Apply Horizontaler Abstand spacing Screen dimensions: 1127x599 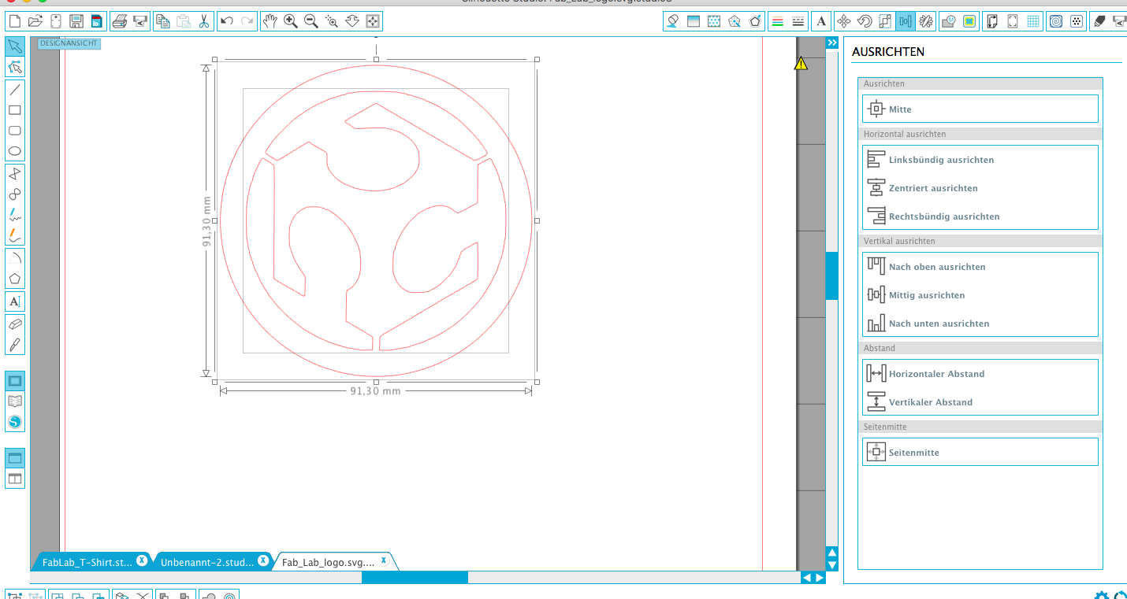[x=980, y=374]
